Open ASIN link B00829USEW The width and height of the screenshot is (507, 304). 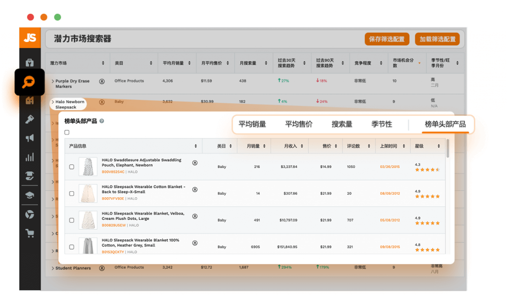(114, 225)
